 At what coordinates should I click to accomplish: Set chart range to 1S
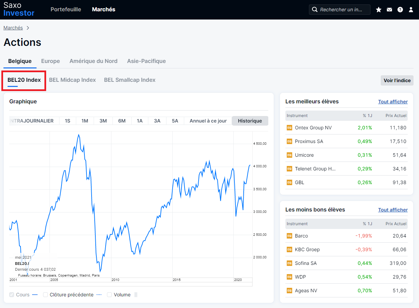point(68,121)
